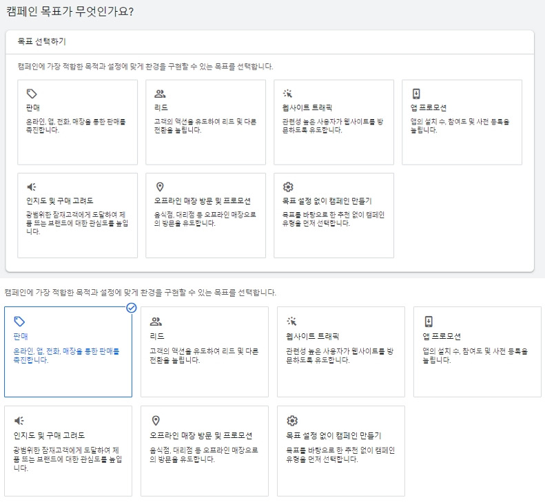Select the 목표 설정 없이 캠페인 만들기 title in the lower list
Screen dimensions: 545x502
(333, 435)
